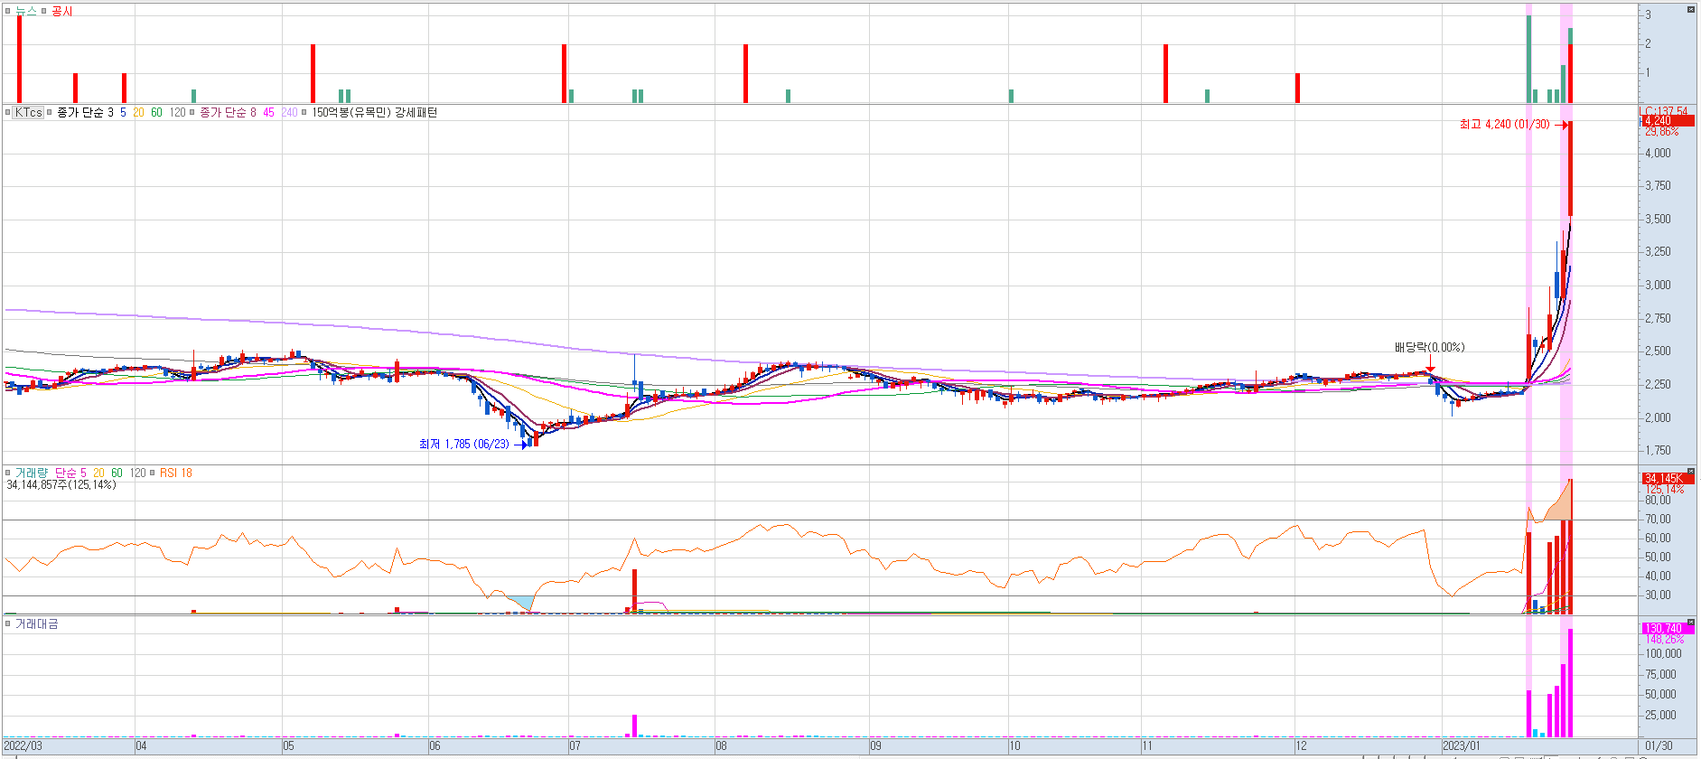Toggle the 뉴스 indicator checkbox
The height and width of the screenshot is (759, 1701).
[8, 12]
